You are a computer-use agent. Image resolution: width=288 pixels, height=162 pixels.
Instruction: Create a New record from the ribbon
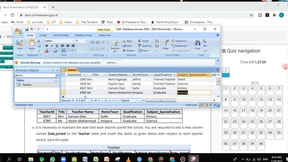coord(127,41)
